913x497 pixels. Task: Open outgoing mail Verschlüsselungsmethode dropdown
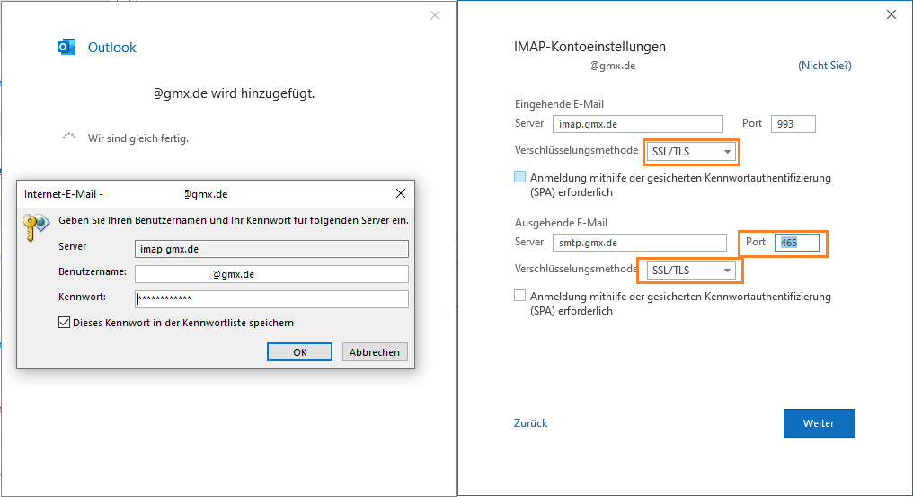[691, 271]
